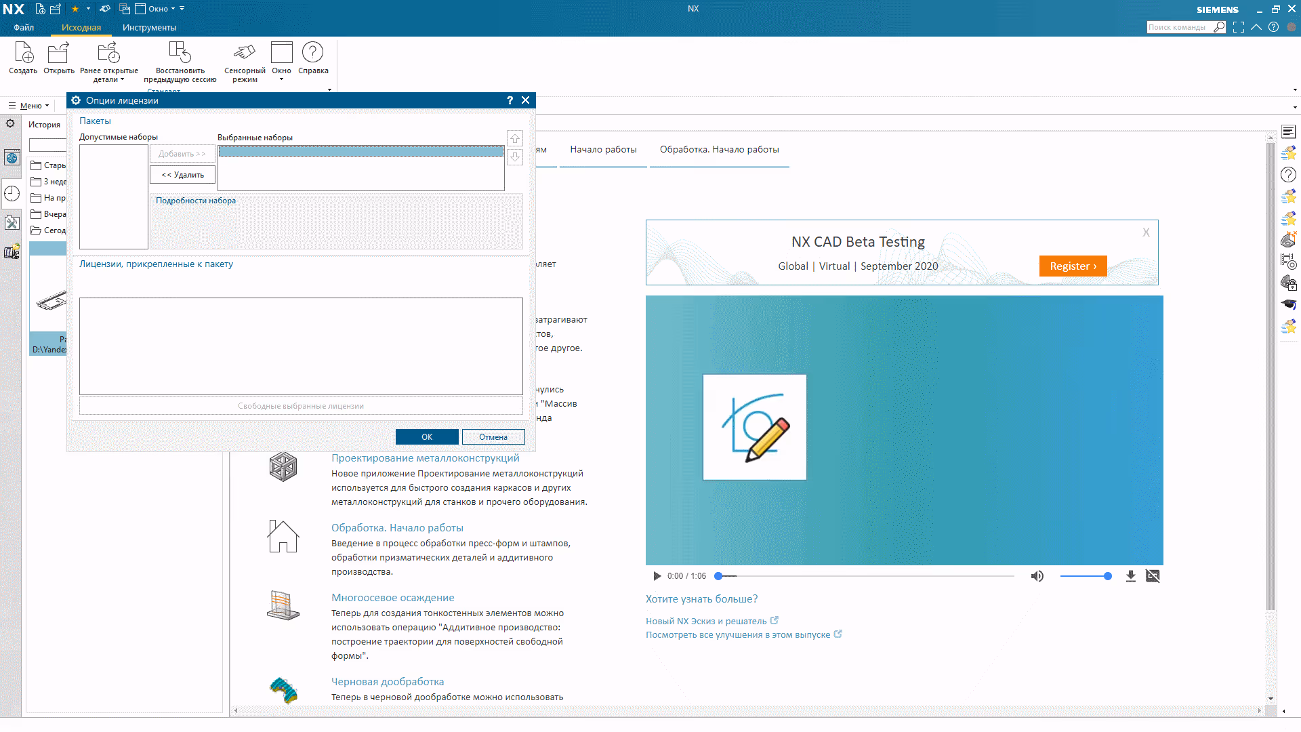The image size is (1301, 732).
Task: Switch to the Tools ribbon tab
Action: pyautogui.click(x=149, y=28)
